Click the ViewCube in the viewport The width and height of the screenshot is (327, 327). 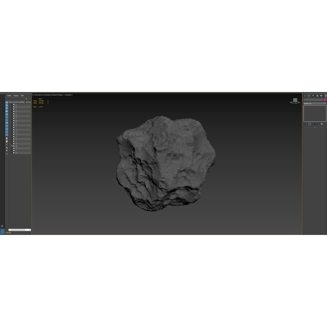click(295, 101)
